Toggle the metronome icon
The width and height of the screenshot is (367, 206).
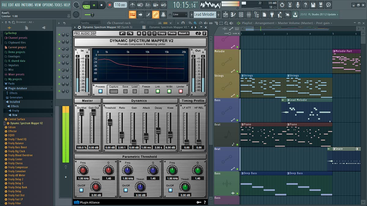pyautogui.click(x=132, y=5)
